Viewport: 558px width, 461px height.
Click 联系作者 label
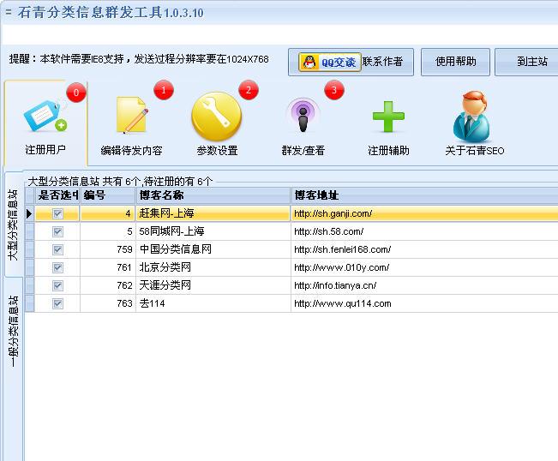pos(382,62)
